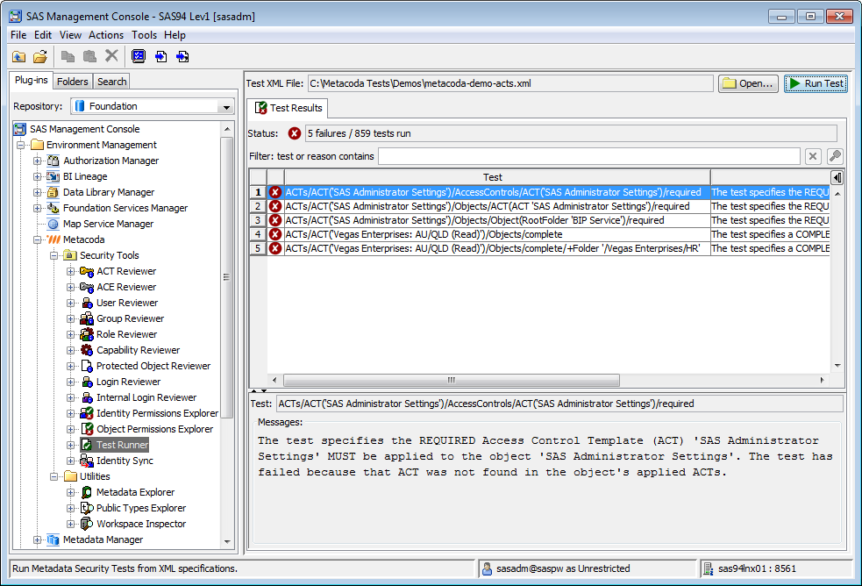Click the ACT Reviewer icon
The image size is (862, 586).
(x=87, y=272)
